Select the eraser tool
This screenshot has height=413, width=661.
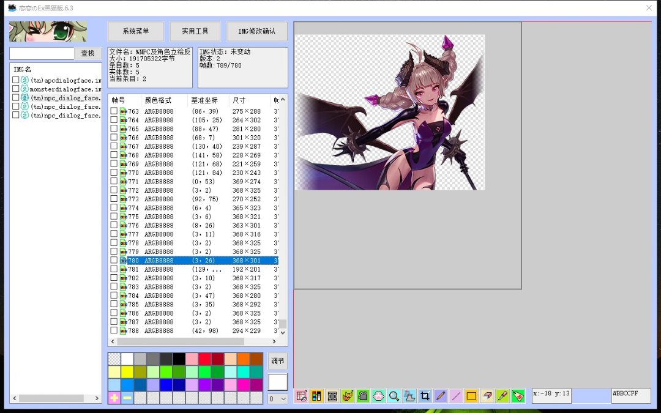pos(487,396)
